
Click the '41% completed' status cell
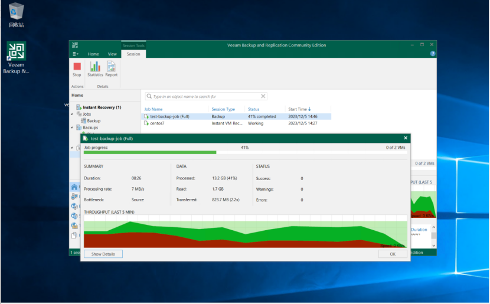[262, 116]
